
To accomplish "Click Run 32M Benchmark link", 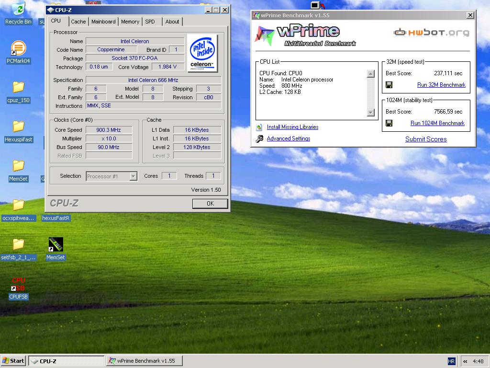I will pyautogui.click(x=441, y=85).
